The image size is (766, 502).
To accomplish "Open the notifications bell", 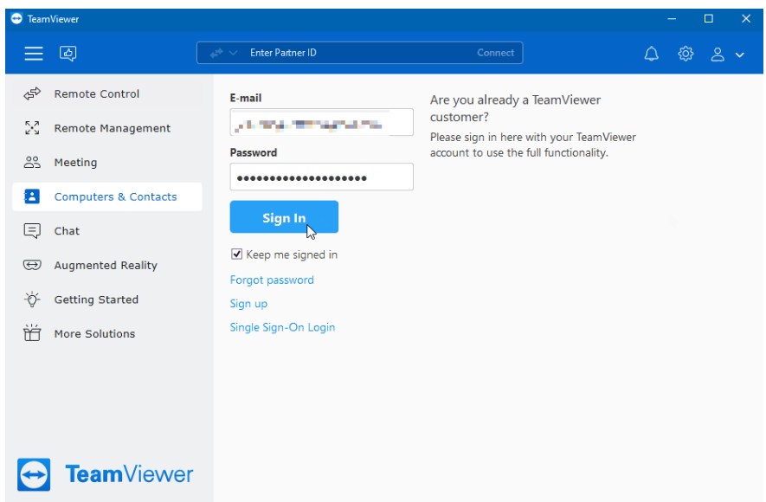I will click(x=651, y=54).
